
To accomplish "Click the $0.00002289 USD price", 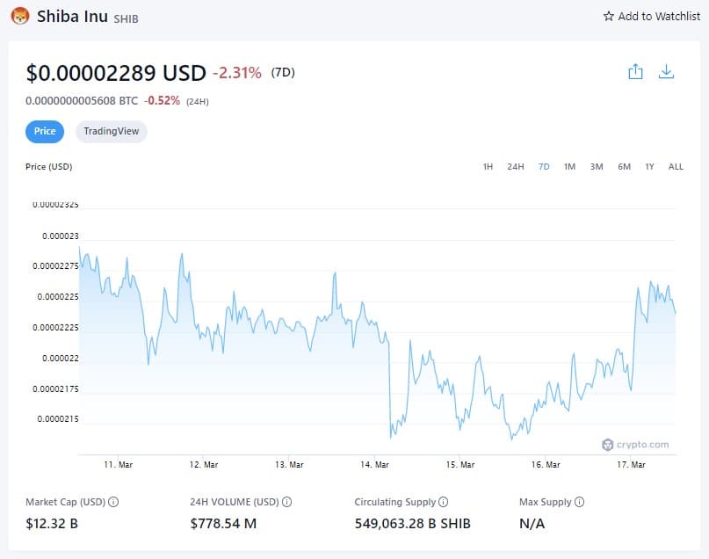I will point(116,73).
